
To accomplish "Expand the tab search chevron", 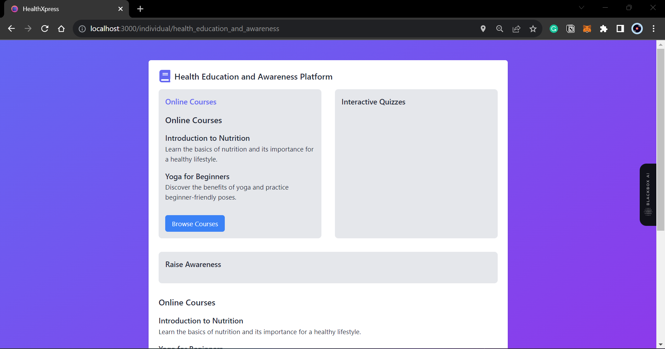I will 582,8.
